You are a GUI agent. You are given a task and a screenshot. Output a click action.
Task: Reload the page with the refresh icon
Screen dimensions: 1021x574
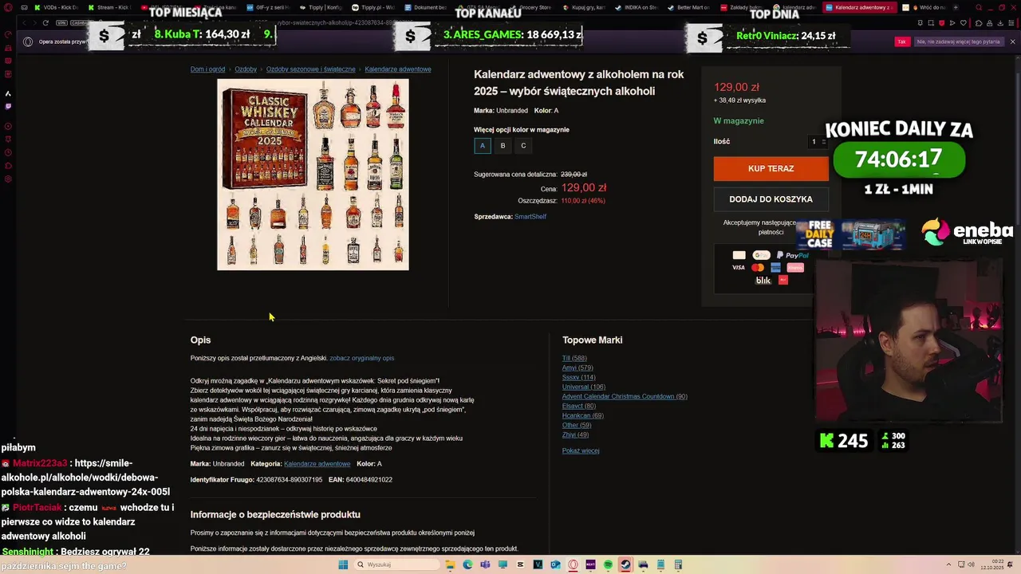45,23
